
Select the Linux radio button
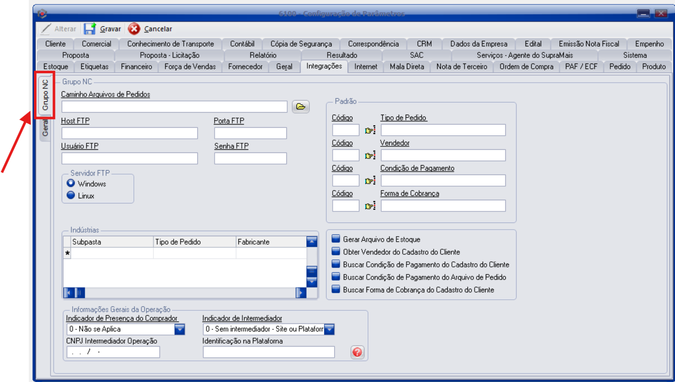coord(71,196)
